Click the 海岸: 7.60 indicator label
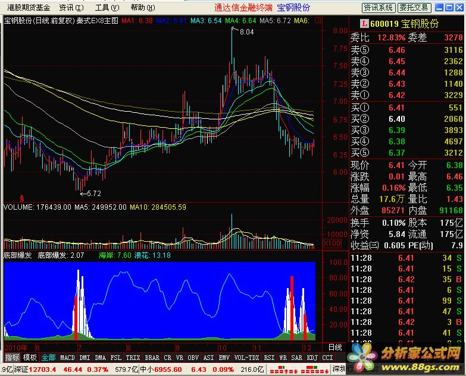 click(115, 255)
